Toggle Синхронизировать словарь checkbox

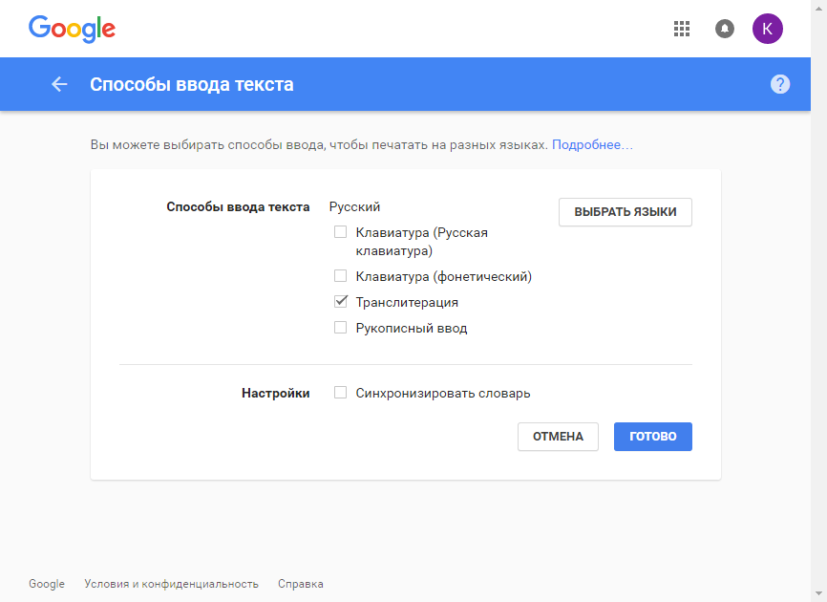point(340,393)
